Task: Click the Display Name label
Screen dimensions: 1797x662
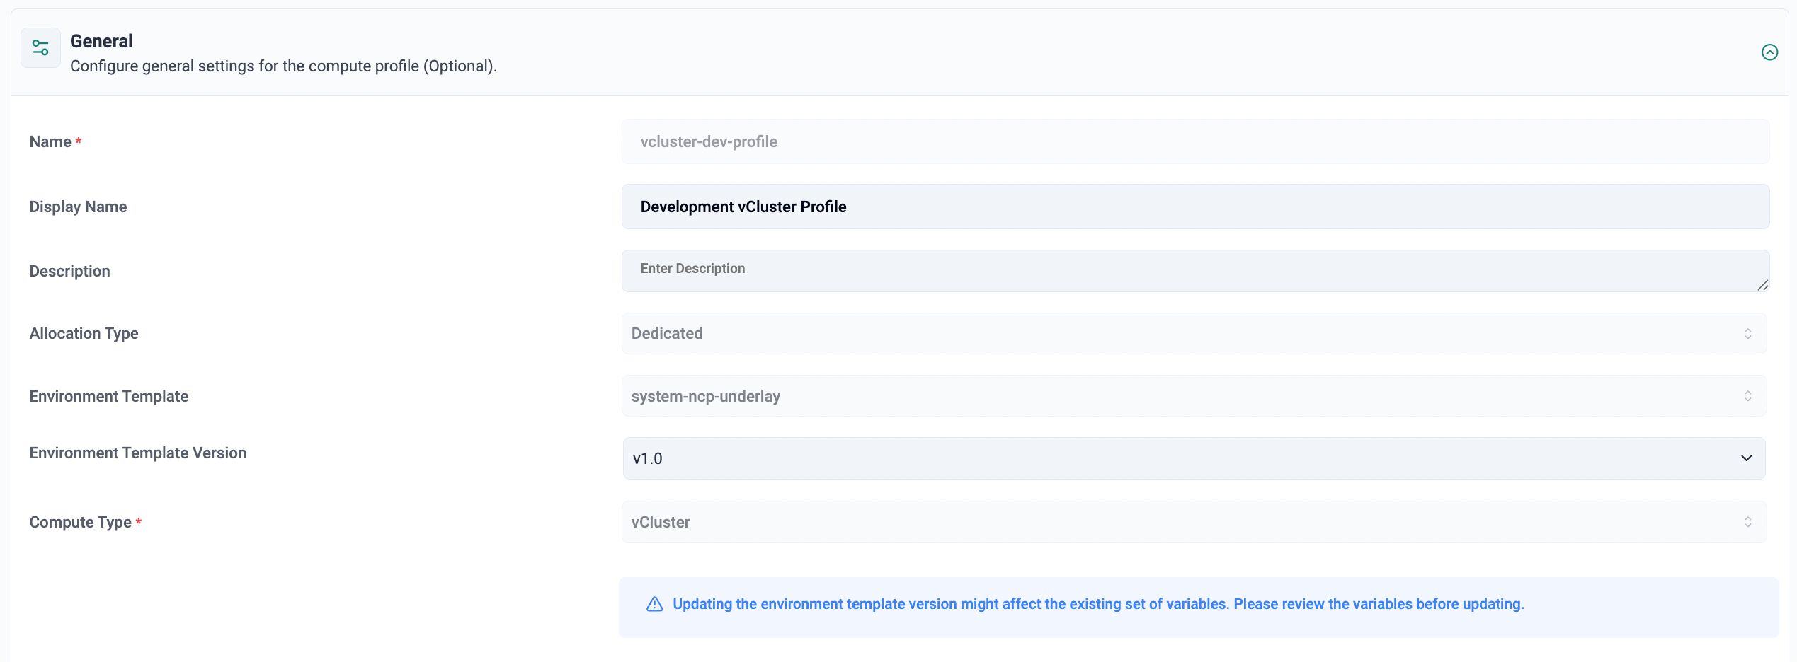Action: (78, 207)
